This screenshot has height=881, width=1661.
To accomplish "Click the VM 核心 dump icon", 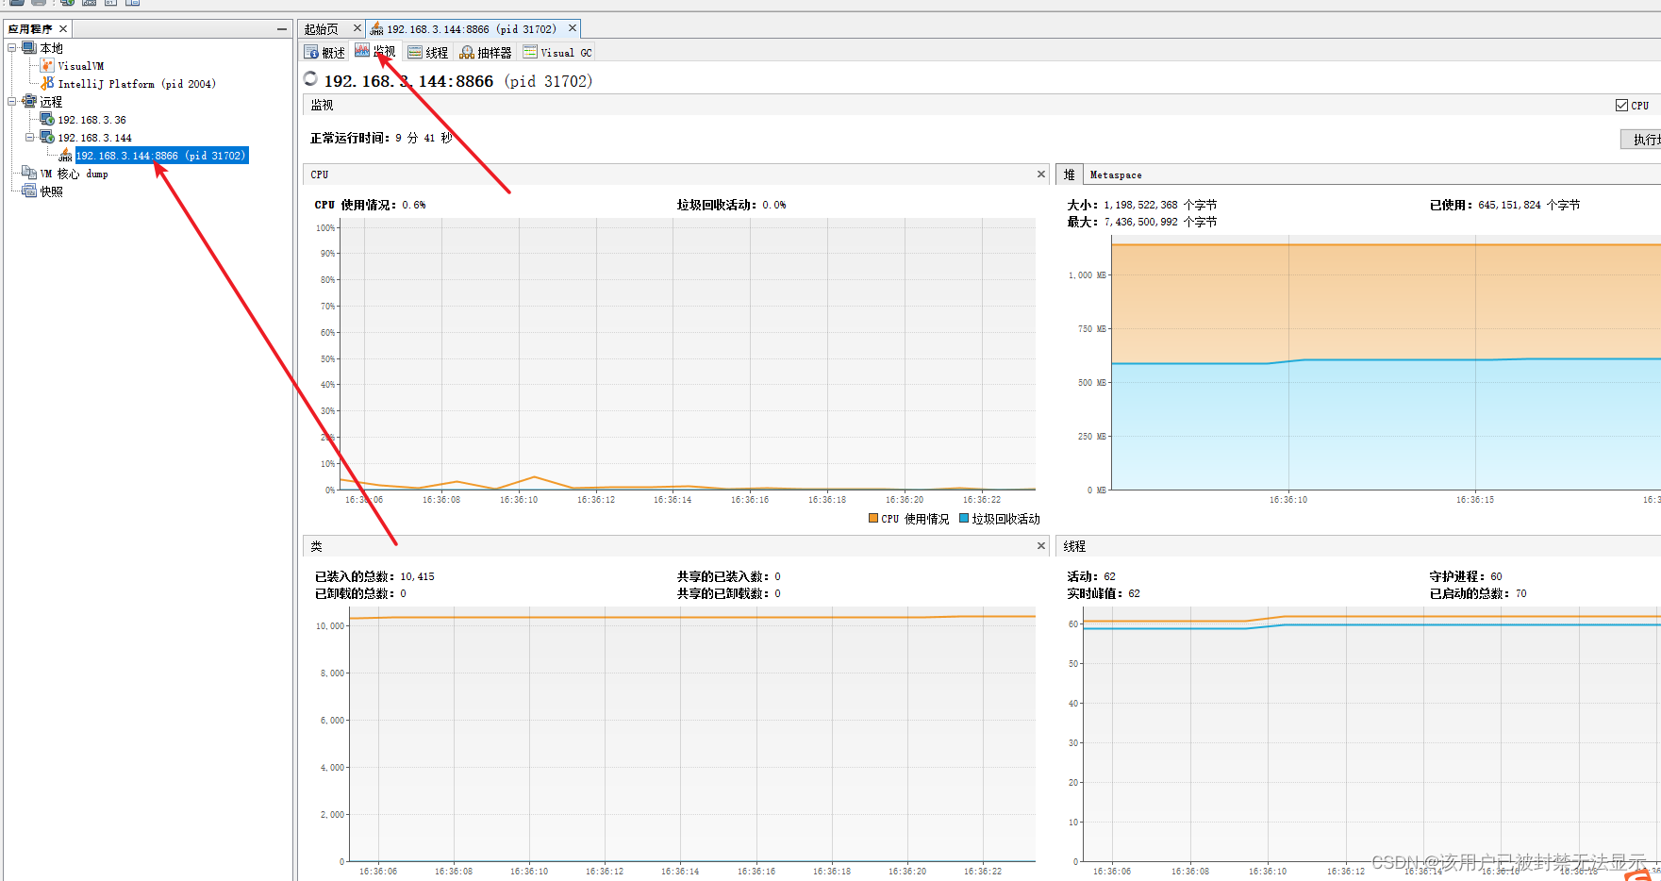I will [x=29, y=174].
